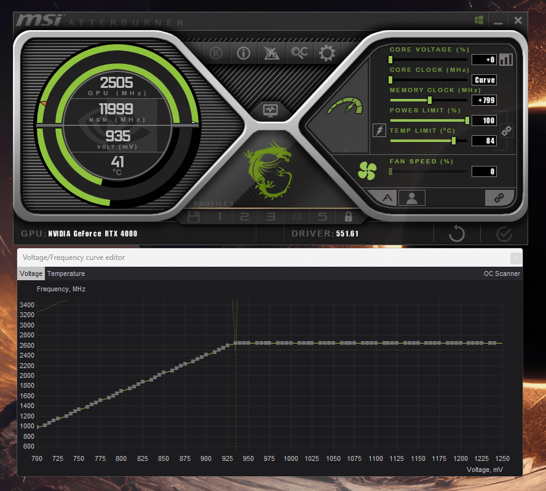The height and width of the screenshot is (491, 546).
Task: Select profile slot 4
Action: [296, 217]
